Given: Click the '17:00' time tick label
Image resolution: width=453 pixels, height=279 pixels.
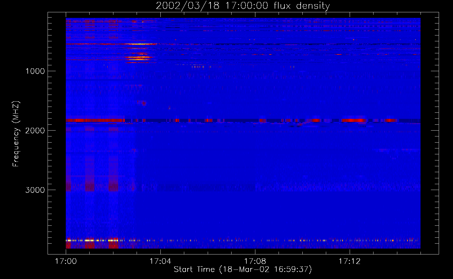Looking at the screenshot, I should (x=66, y=261).
